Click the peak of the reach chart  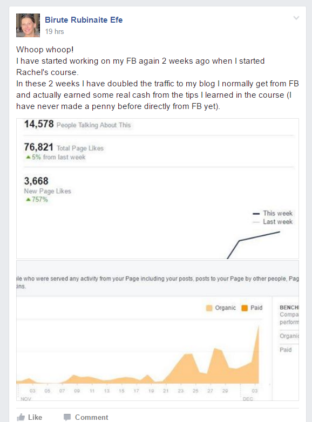point(259,326)
